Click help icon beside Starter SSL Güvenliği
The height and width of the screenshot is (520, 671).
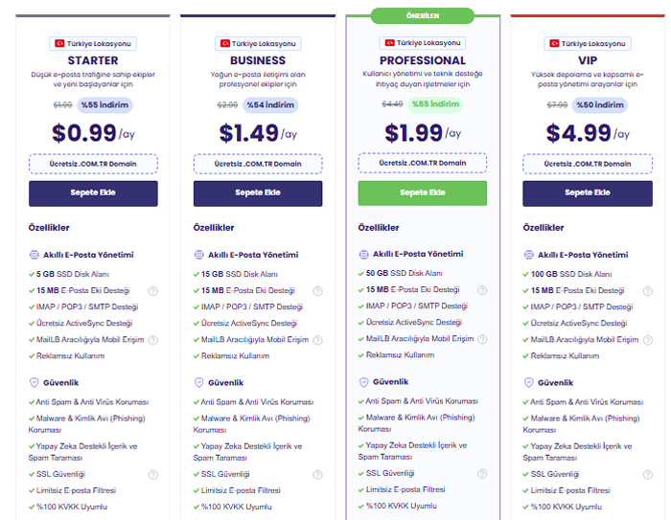[152, 475]
